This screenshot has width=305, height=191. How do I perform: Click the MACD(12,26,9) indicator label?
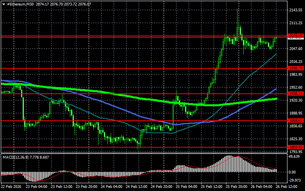coord(16,157)
